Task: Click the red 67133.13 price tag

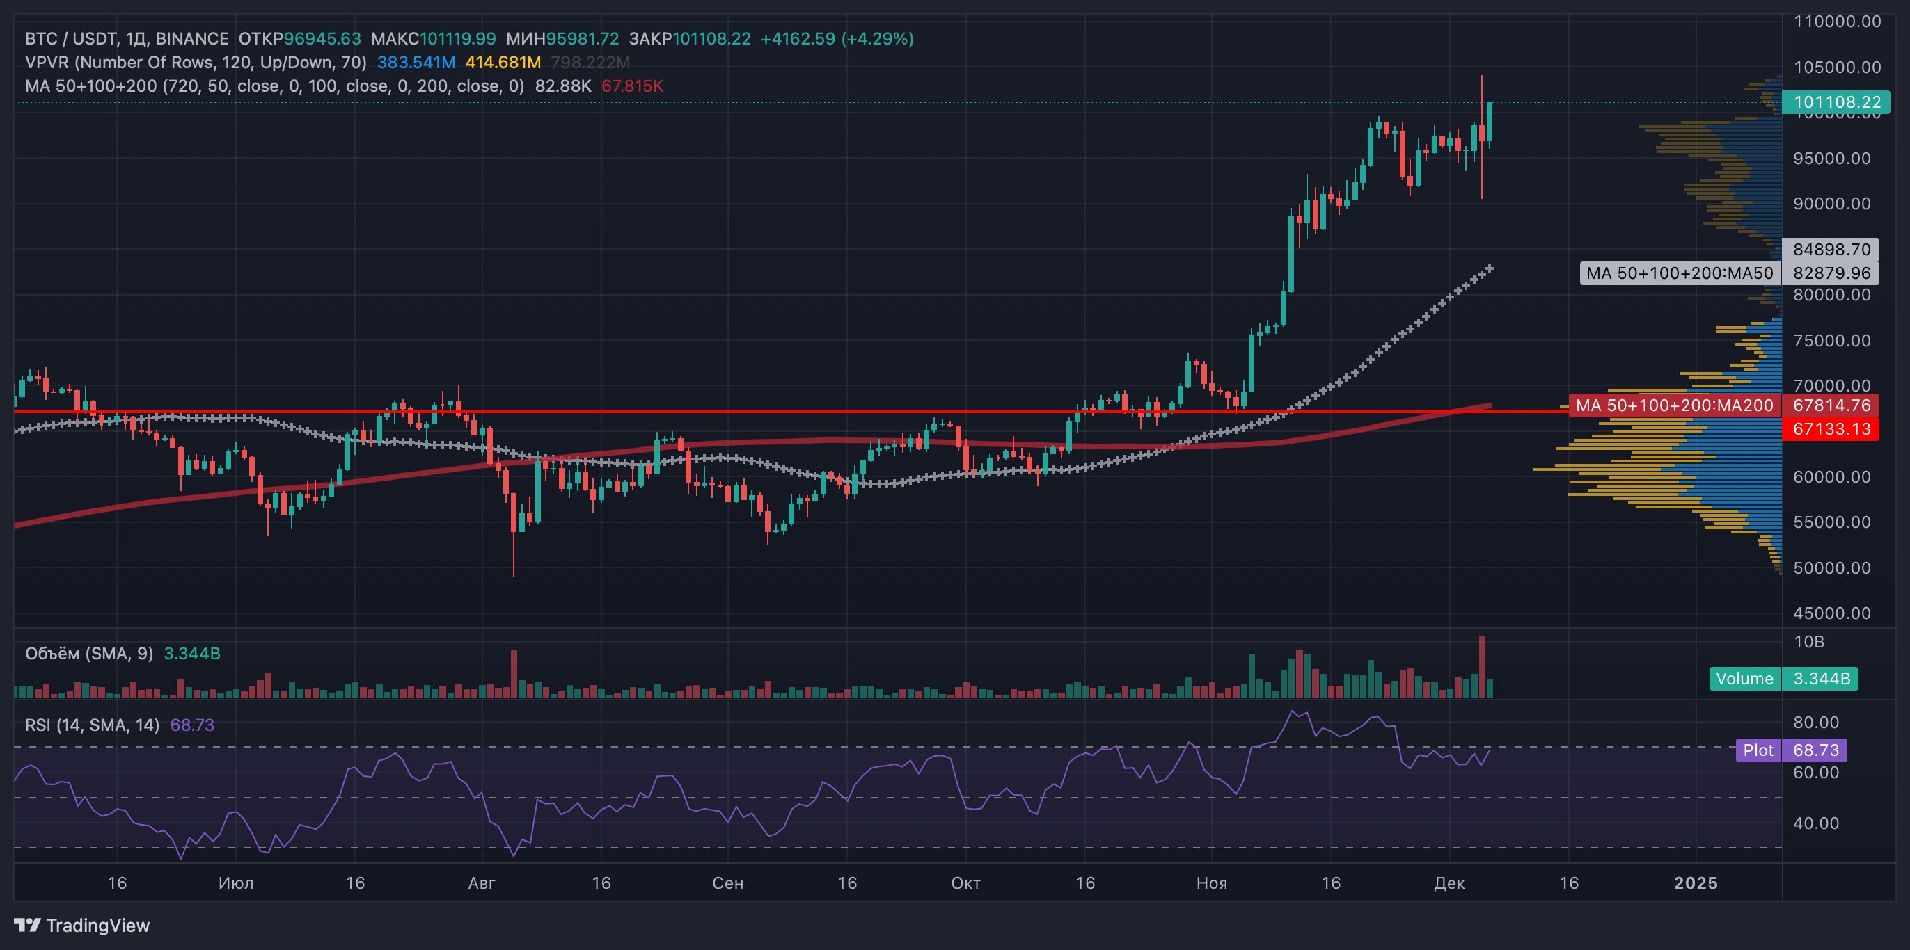Action: 1831,429
